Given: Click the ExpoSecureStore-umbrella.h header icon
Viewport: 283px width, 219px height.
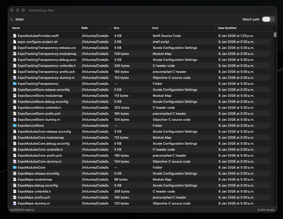Looking at the screenshot, I should pos(14,108).
